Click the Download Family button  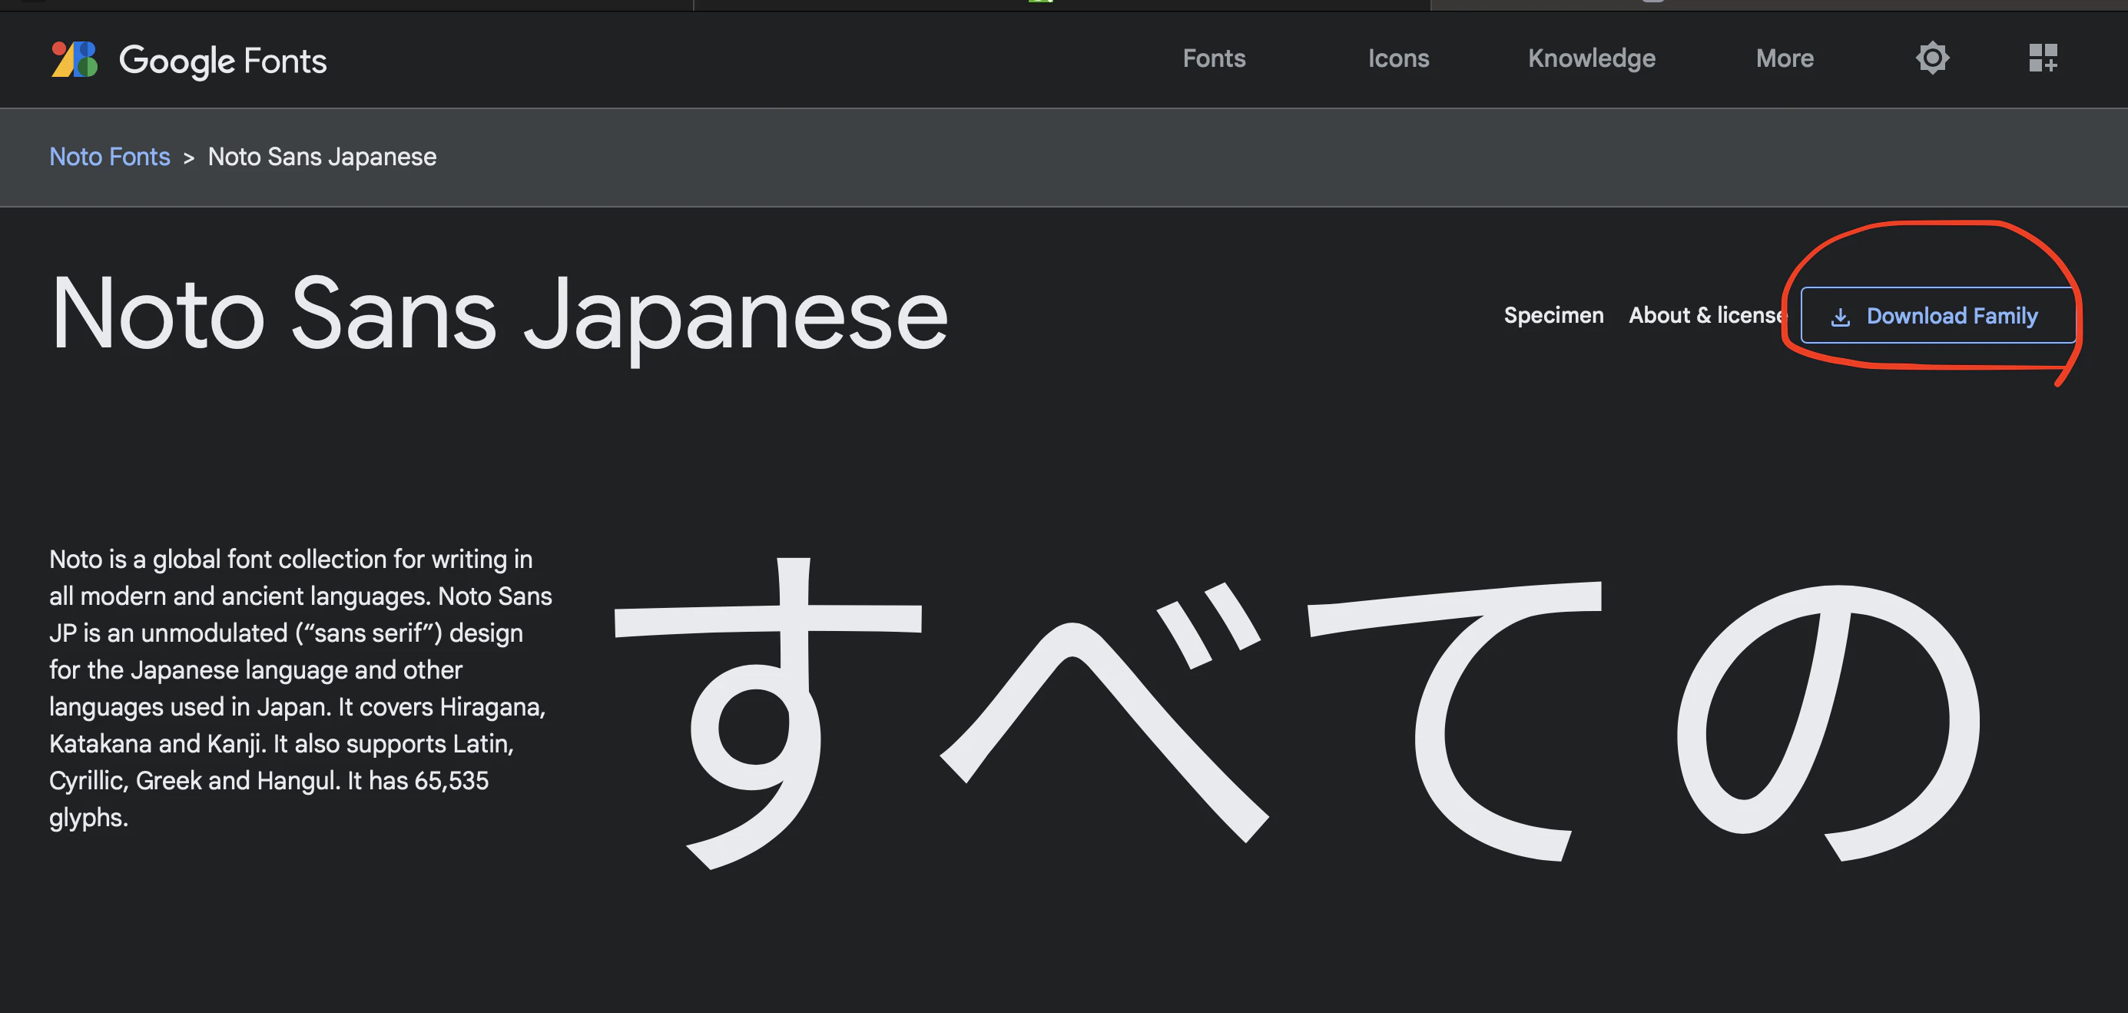1938,316
